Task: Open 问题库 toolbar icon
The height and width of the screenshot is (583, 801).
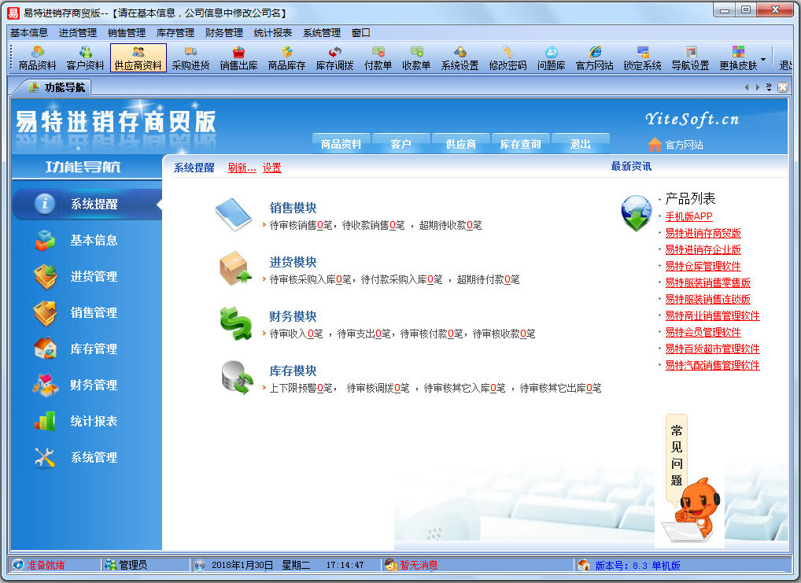Action: coord(552,57)
